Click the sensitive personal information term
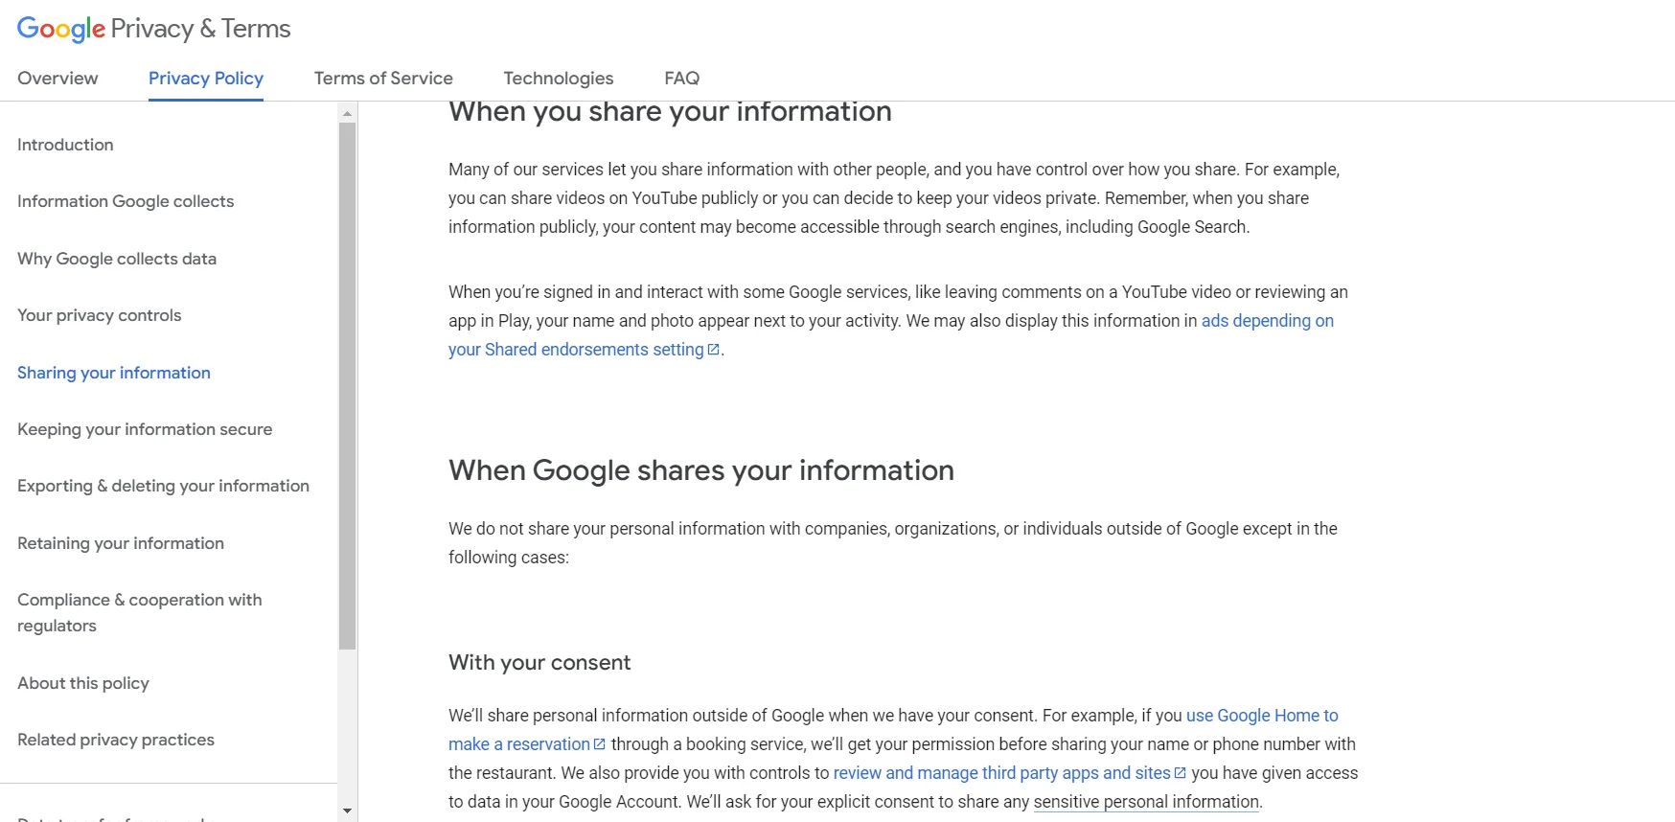The height and width of the screenshot is (822, 1675). coord(1146,802)
